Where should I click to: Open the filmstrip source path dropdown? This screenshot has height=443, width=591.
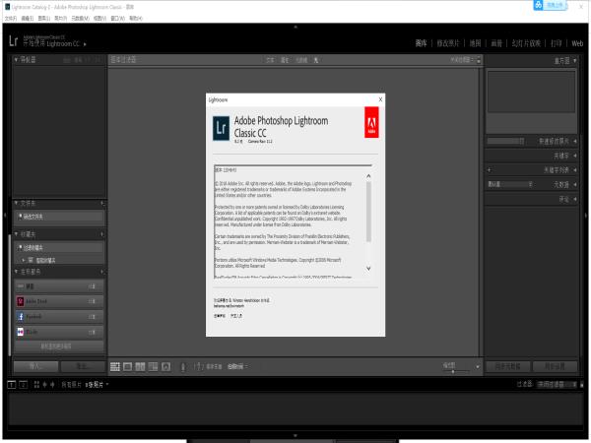pos(107,385)
